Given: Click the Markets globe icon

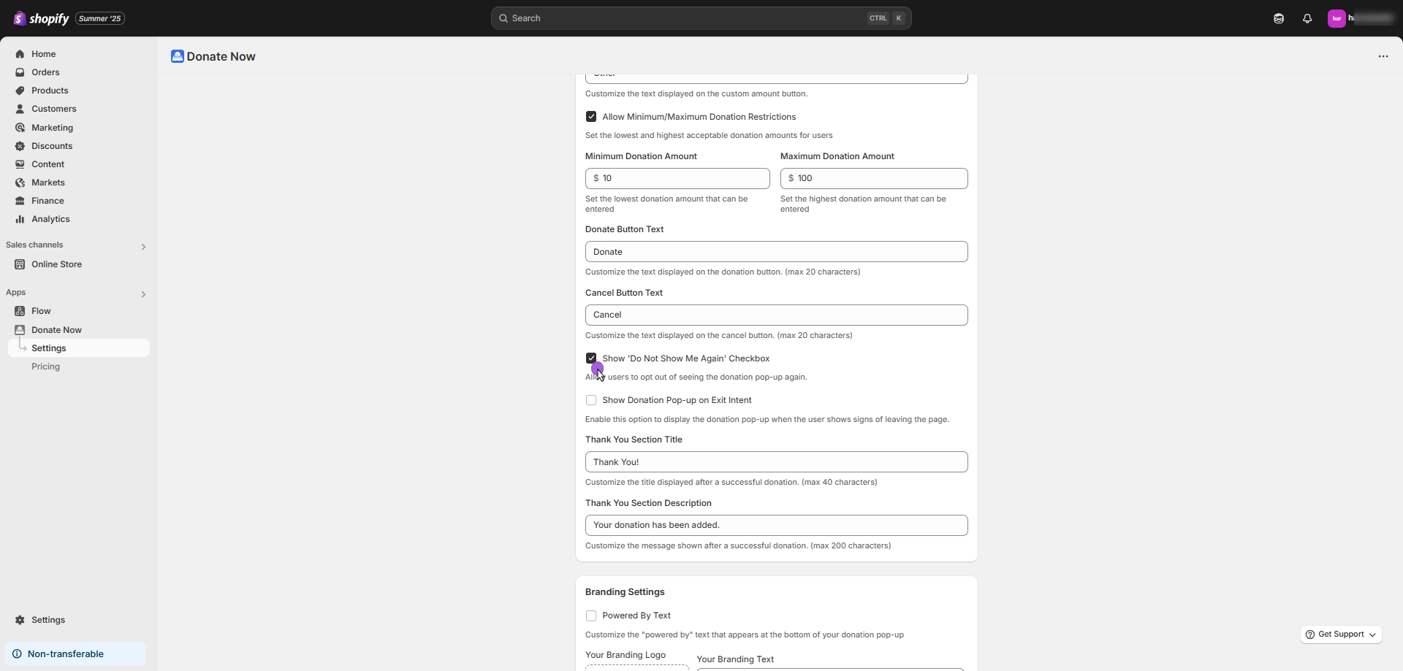Looking at the screenshot, I should [x=20, y=183].
